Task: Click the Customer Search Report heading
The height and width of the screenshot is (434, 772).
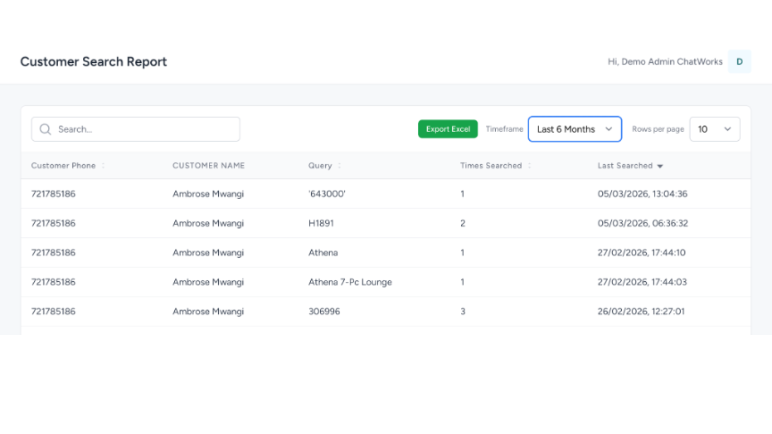Action: (93, 61)
